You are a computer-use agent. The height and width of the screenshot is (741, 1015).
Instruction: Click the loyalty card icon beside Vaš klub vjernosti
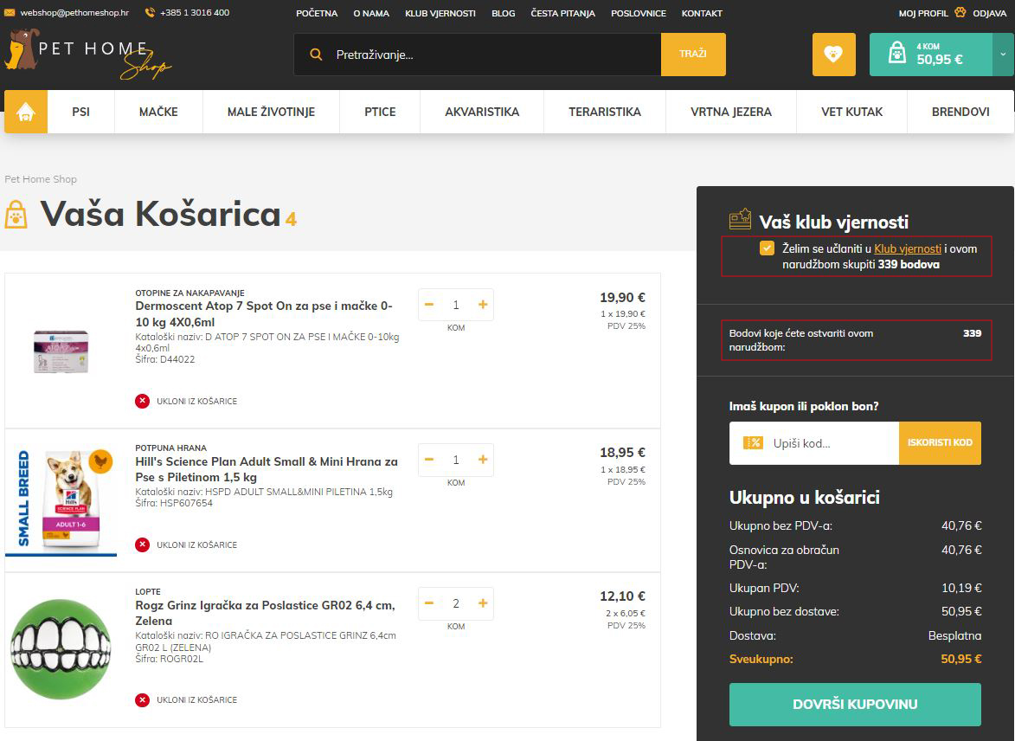740,219
